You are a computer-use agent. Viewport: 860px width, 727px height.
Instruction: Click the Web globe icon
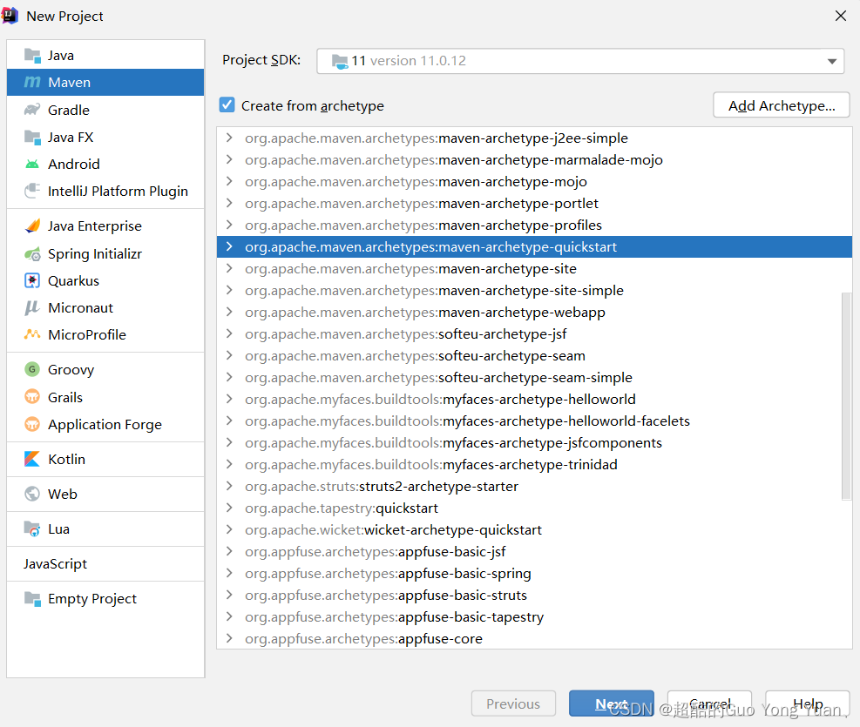point(32,494)
